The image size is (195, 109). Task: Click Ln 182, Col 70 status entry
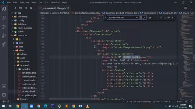138,102
